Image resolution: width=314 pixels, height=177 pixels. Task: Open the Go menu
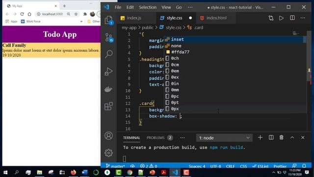[x=179, y=7]
